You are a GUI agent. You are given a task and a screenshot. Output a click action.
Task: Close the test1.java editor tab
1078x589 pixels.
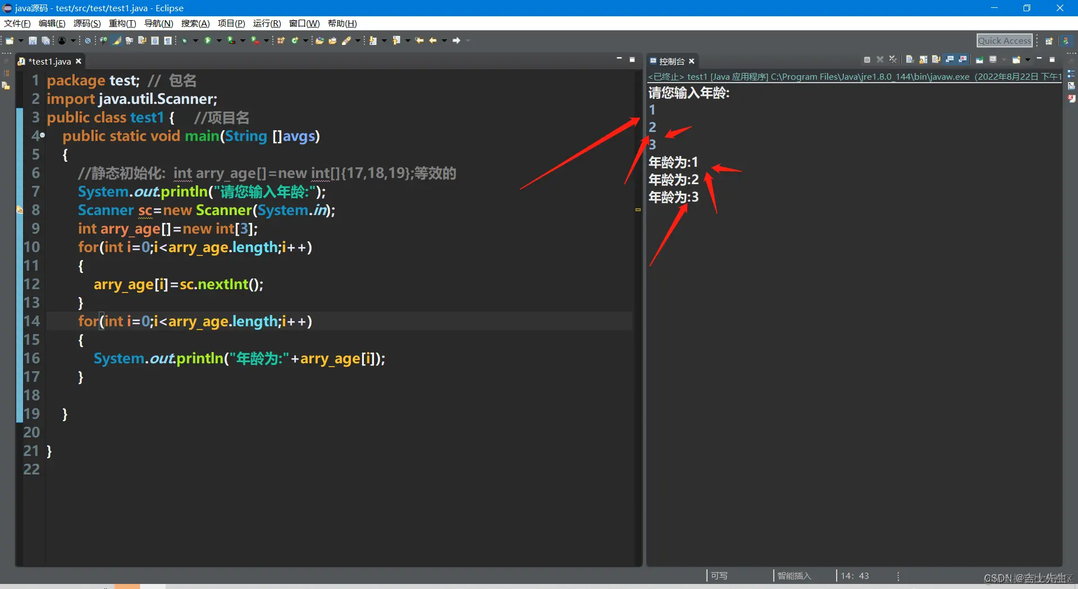[x=79, y=61]
